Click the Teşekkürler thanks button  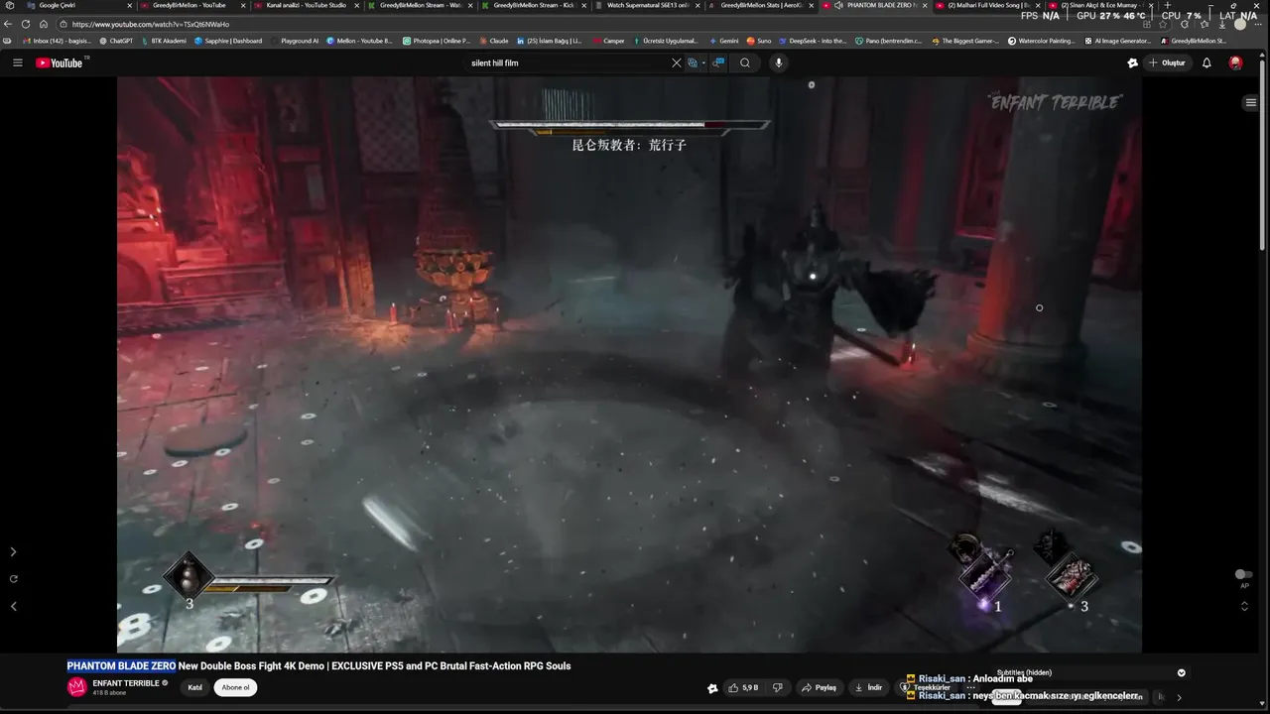tap(926, 687)
